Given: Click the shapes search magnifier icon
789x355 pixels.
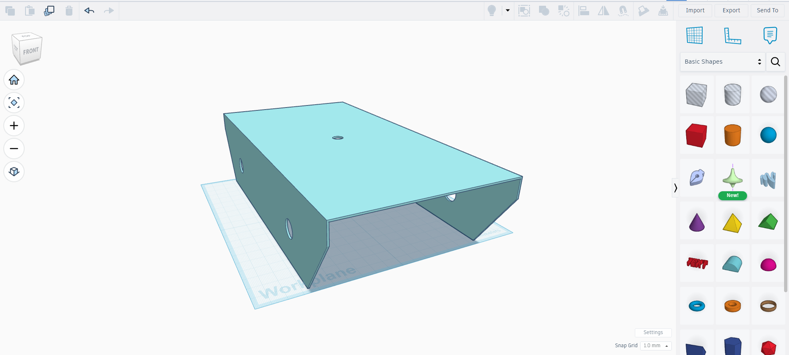Looking at the screenshot, I should (775, 62).
